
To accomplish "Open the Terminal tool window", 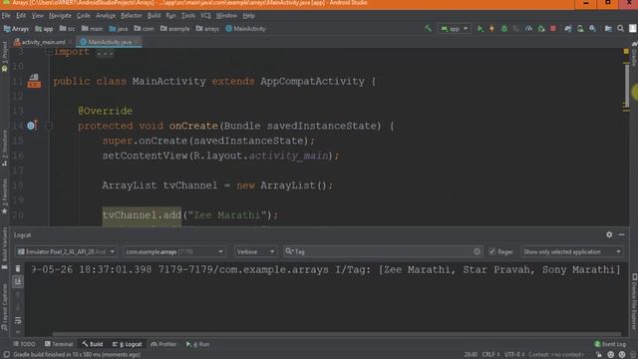I will point(59,344).
